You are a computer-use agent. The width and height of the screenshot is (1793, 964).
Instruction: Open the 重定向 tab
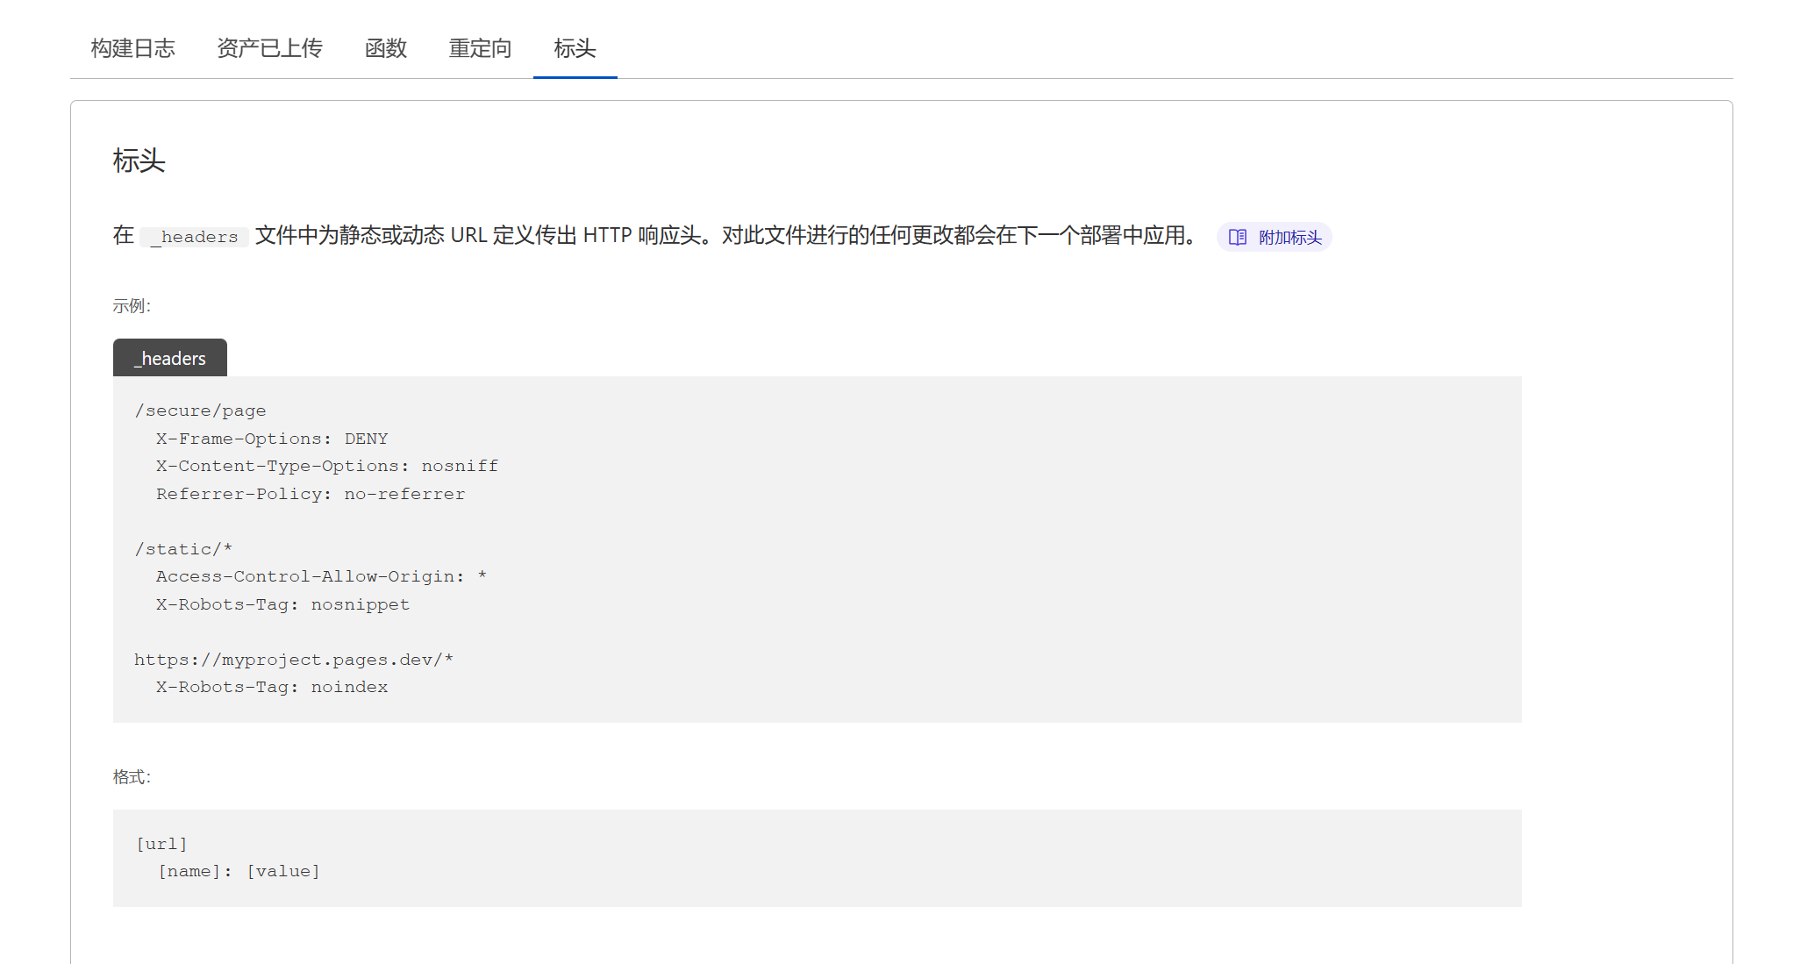pyautogui.click(x=479, y=49)
